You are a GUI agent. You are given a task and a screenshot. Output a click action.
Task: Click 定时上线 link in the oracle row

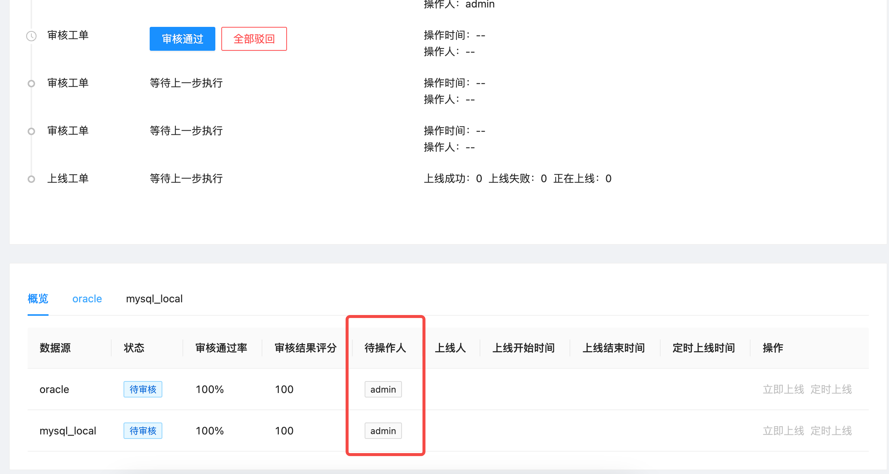tap(831, 389)
